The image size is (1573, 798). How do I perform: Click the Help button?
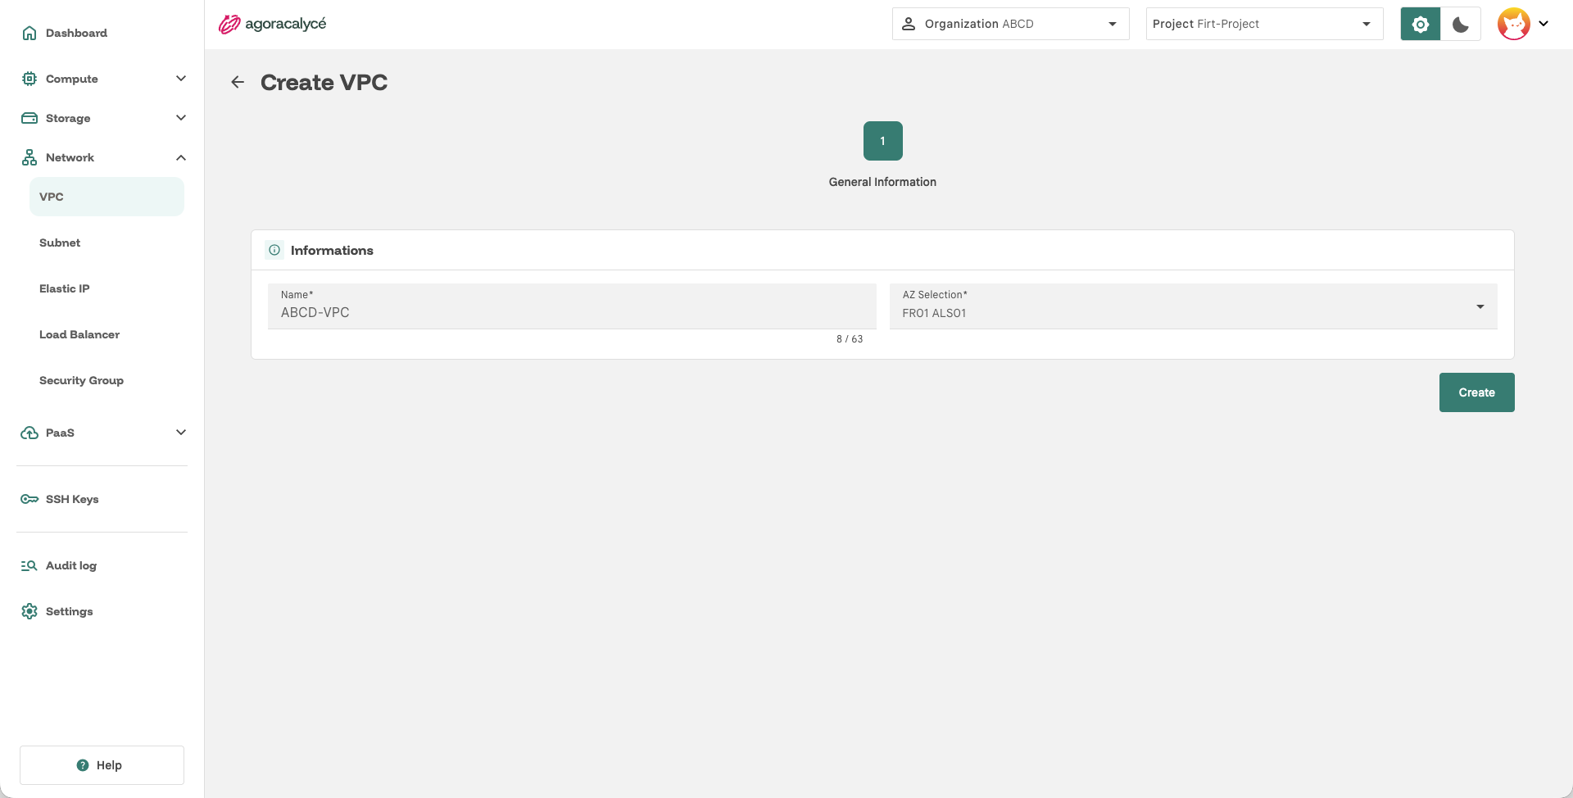pyautogui.click(x=102, y=765)
